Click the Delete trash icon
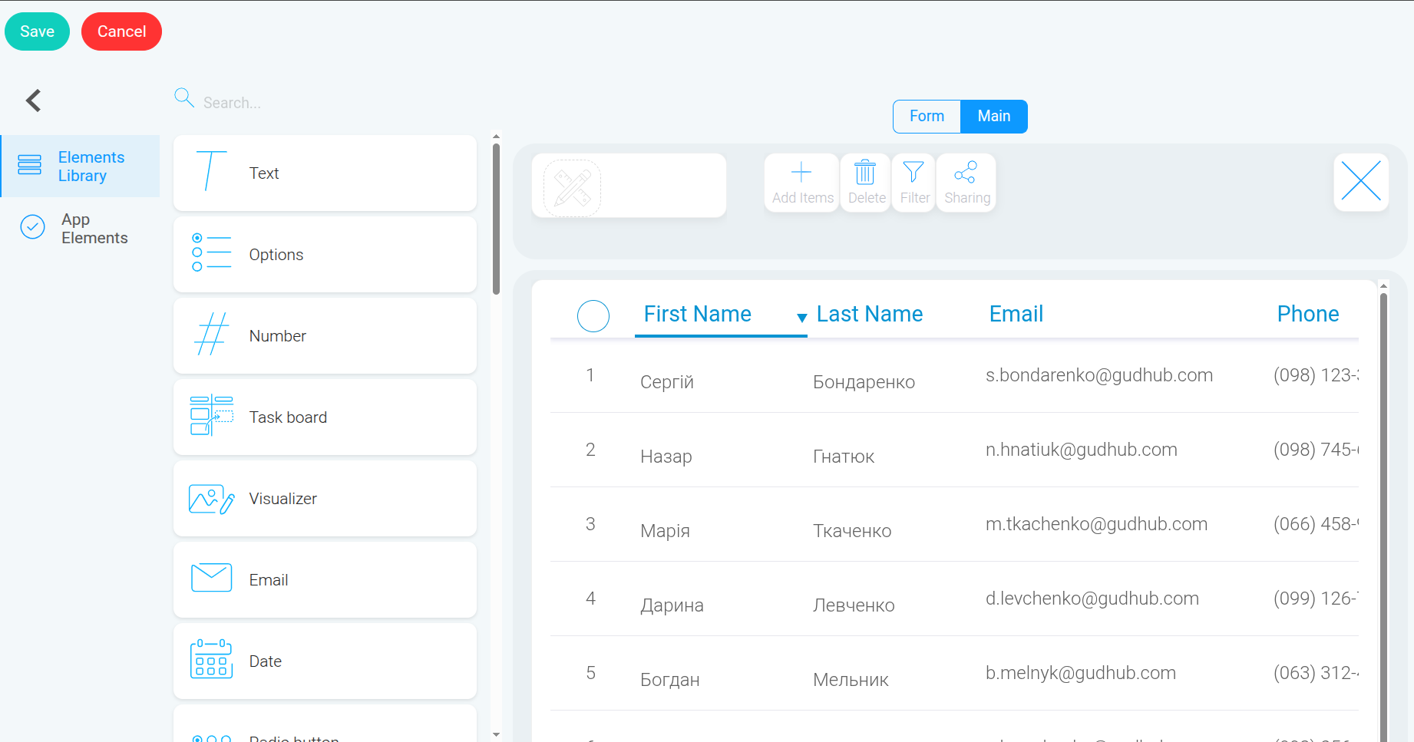The height and width of the screenshot is (742, 1414). [x=865, y=172]
